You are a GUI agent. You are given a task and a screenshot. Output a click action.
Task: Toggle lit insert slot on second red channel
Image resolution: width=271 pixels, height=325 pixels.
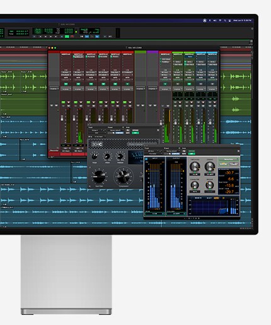(x=78, y=57)
